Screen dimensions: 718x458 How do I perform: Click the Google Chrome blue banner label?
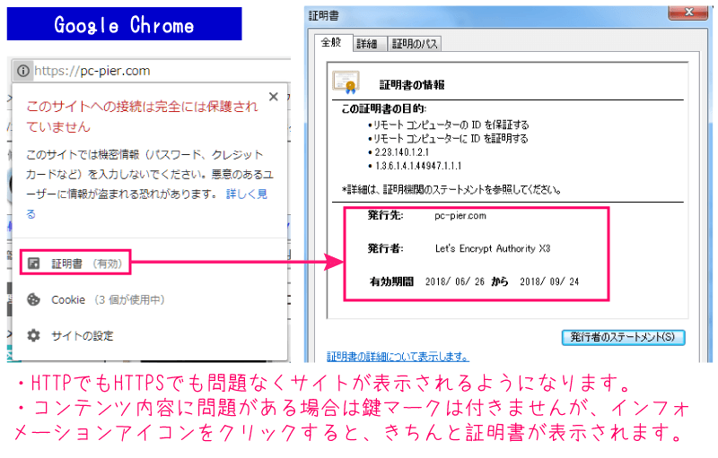pyautogui.click(x=124, y=24)
